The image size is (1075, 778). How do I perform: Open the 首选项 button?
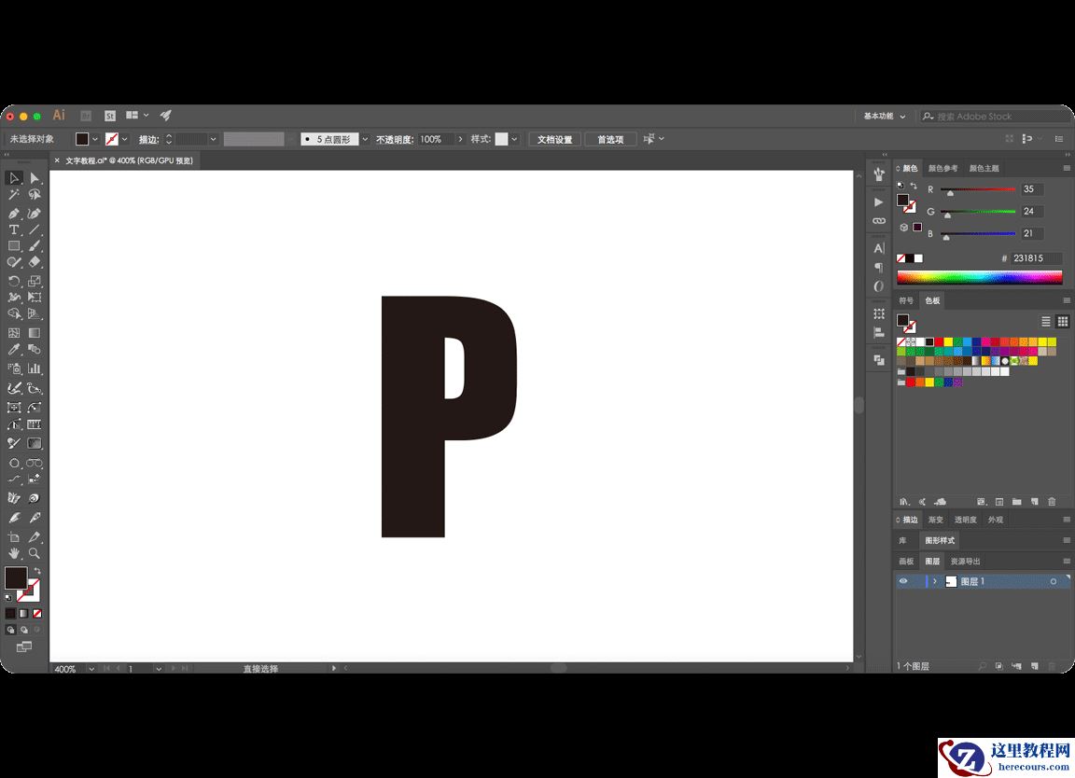pos(610,138)
